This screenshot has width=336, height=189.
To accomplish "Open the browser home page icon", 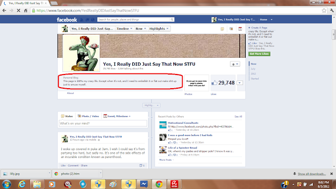I will pyautogui.click(x=26, y=10).
